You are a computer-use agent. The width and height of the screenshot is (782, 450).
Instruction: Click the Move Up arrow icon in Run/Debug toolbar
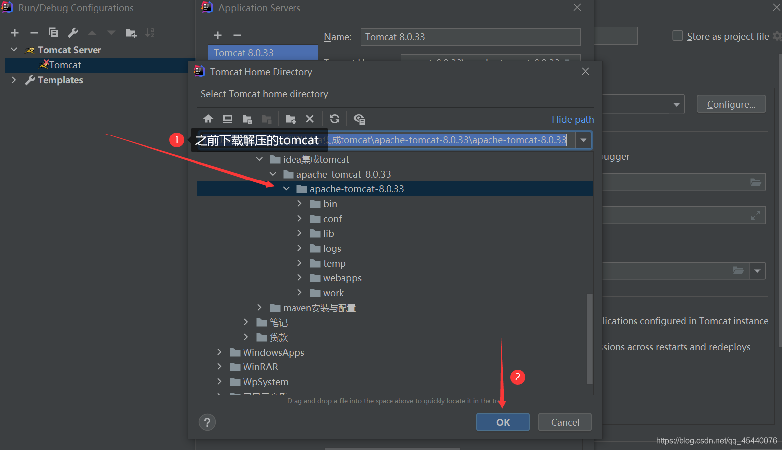click(x=92, y=33)
